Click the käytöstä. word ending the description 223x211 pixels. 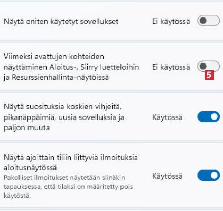17,196
